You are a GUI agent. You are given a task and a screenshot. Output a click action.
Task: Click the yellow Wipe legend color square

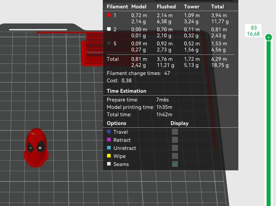point(109,156)
